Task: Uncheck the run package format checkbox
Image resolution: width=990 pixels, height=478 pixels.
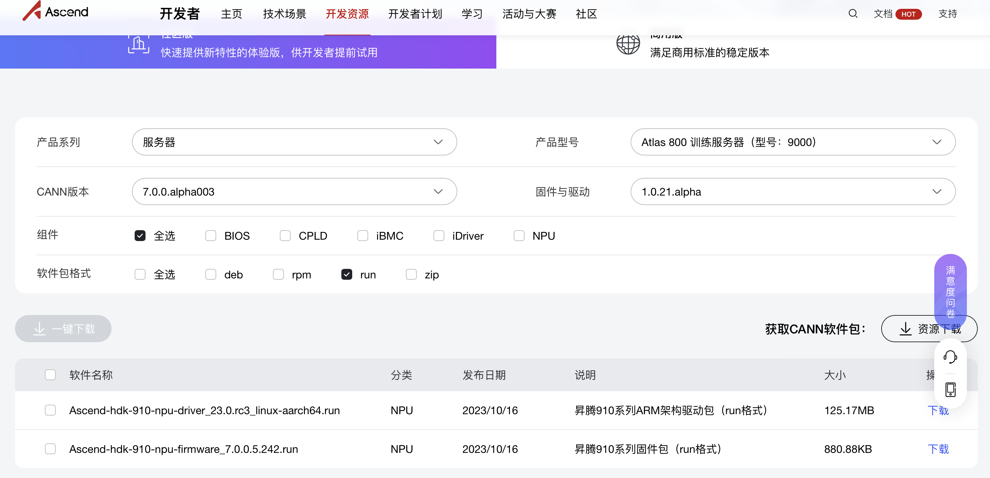Action: (x=346, y=274)
